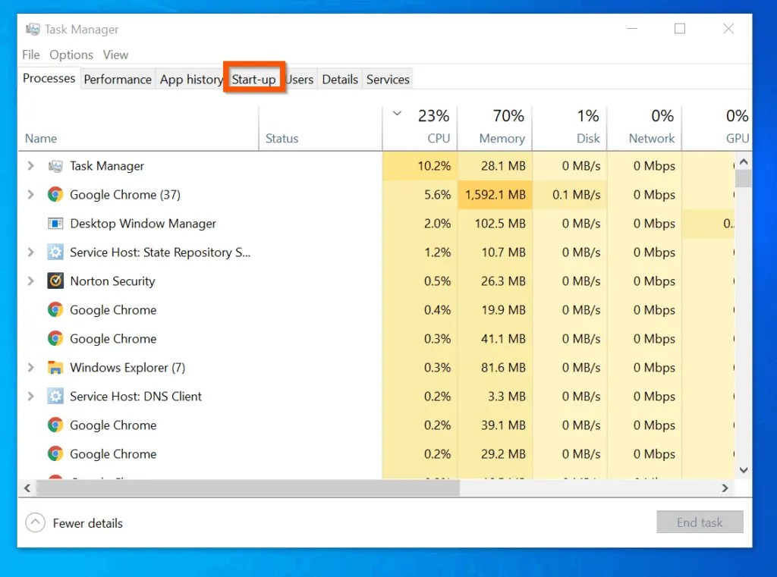Screen dimensions: 777x577
Task: Click the down arrow on the vertical scrollbar
Action: (x=744, y=470)
